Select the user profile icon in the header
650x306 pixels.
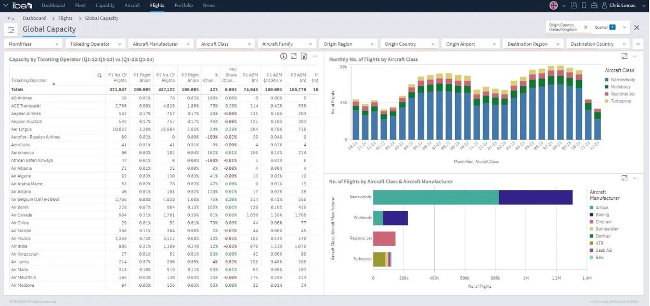pos(604,5)
